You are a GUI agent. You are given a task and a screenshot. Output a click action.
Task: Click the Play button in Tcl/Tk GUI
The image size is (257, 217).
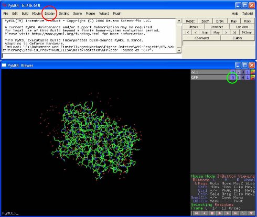[216, 32]
